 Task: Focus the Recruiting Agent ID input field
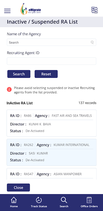(51, 61)
